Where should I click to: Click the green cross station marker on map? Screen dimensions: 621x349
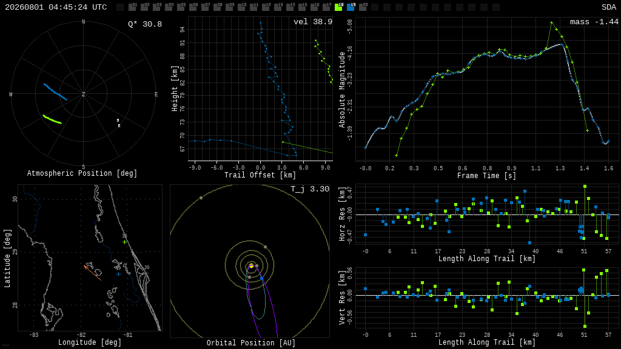coord(125,242)
